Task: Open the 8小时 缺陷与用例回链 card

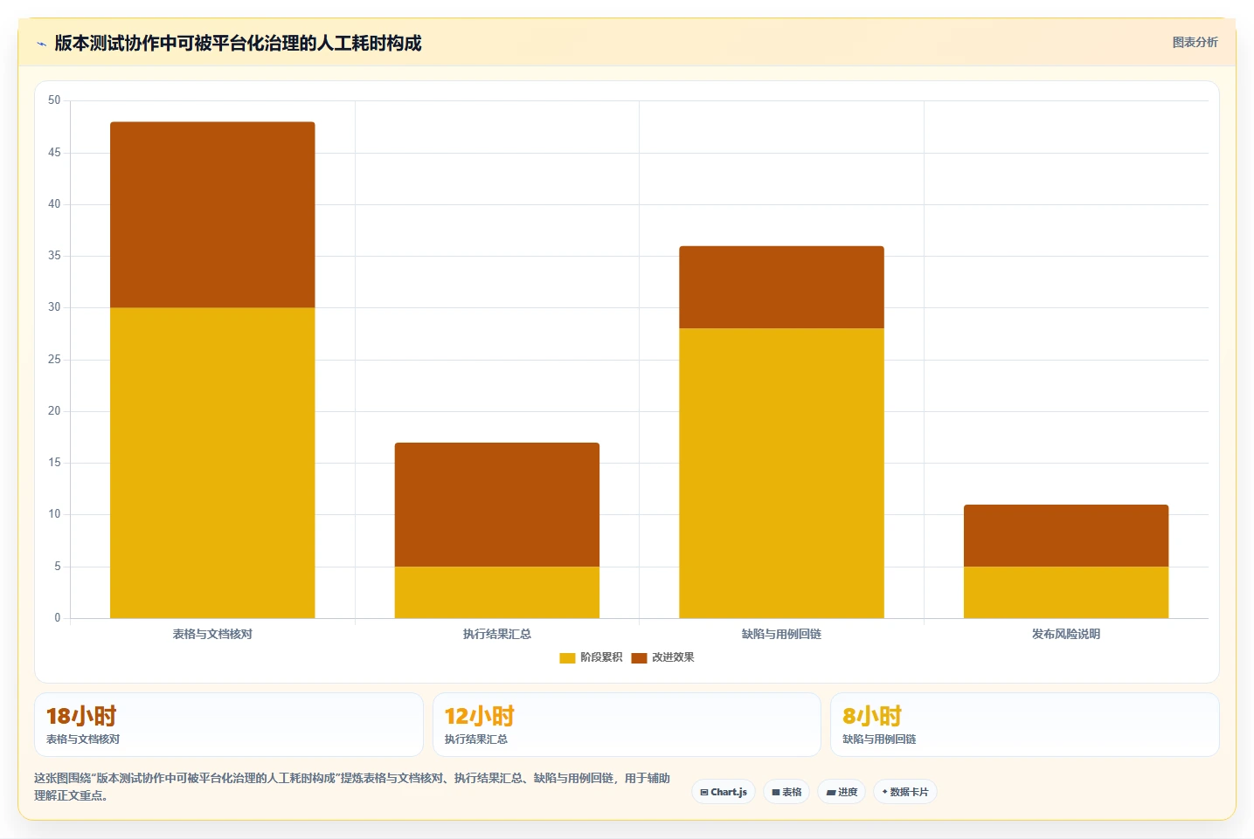Action: coord(1024,725)
